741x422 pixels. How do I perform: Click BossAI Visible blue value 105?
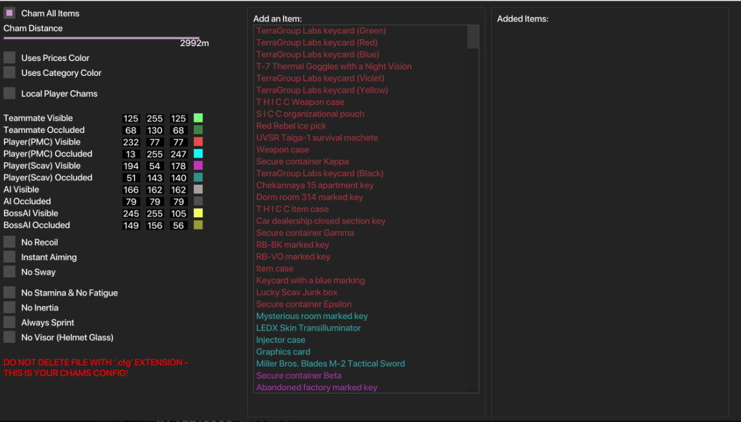(178, 213)
